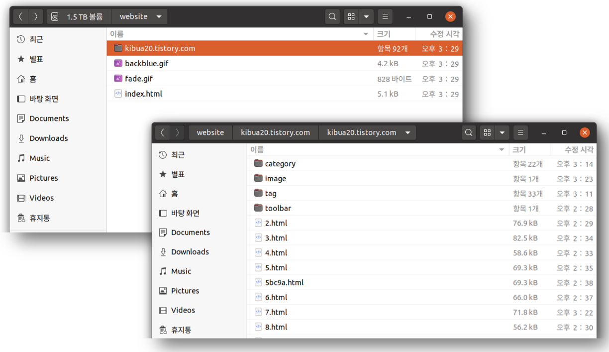Open 별표 in front window sidebar
This screenshot has height=352, width=609.
point(200,174)
